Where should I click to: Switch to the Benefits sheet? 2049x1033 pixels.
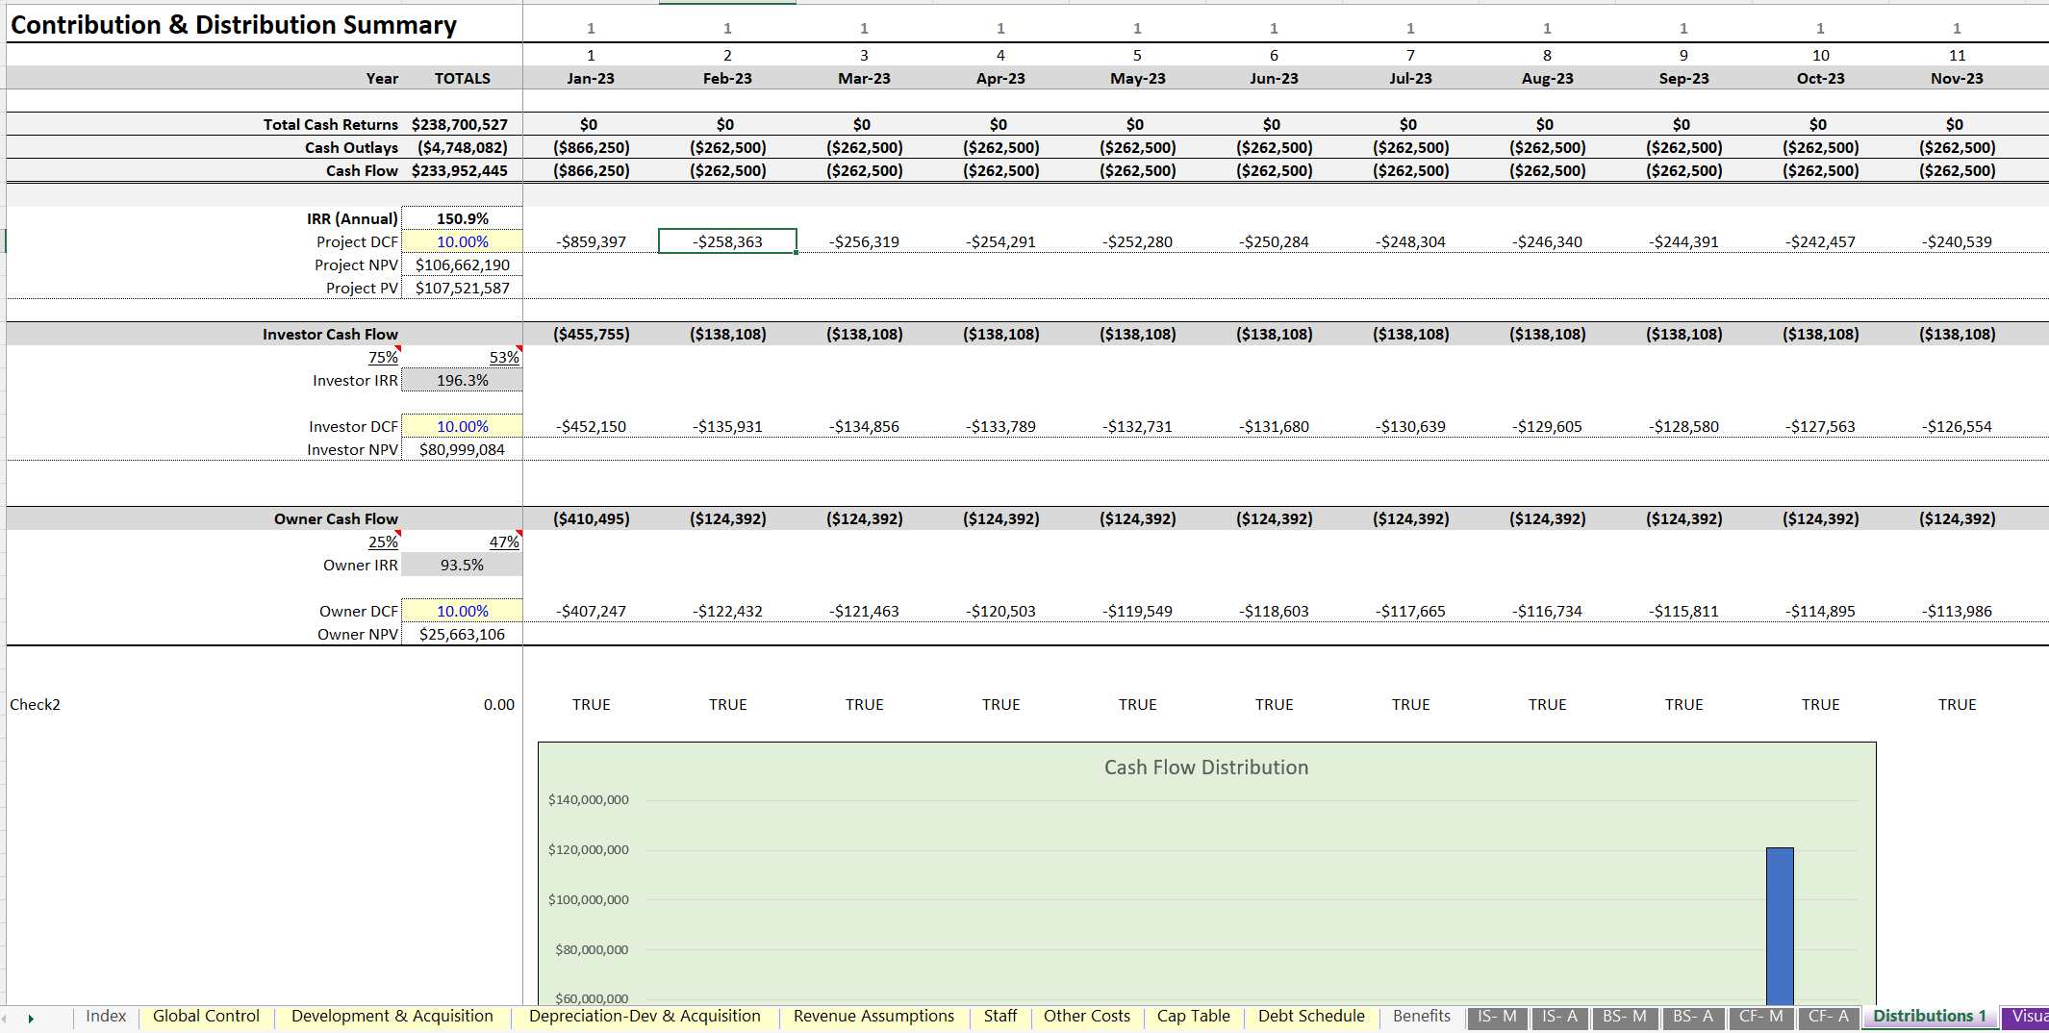tap(1421, 1017)
